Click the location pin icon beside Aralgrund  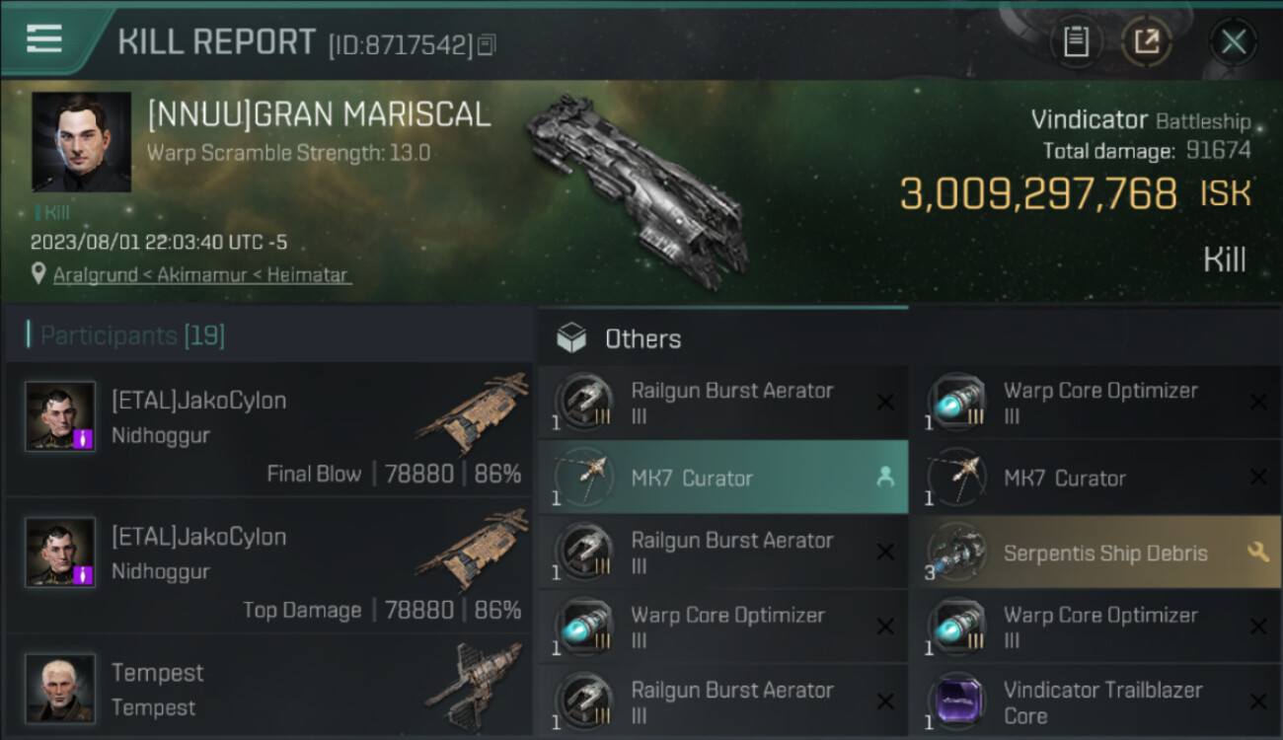click(x=38, y=273)
